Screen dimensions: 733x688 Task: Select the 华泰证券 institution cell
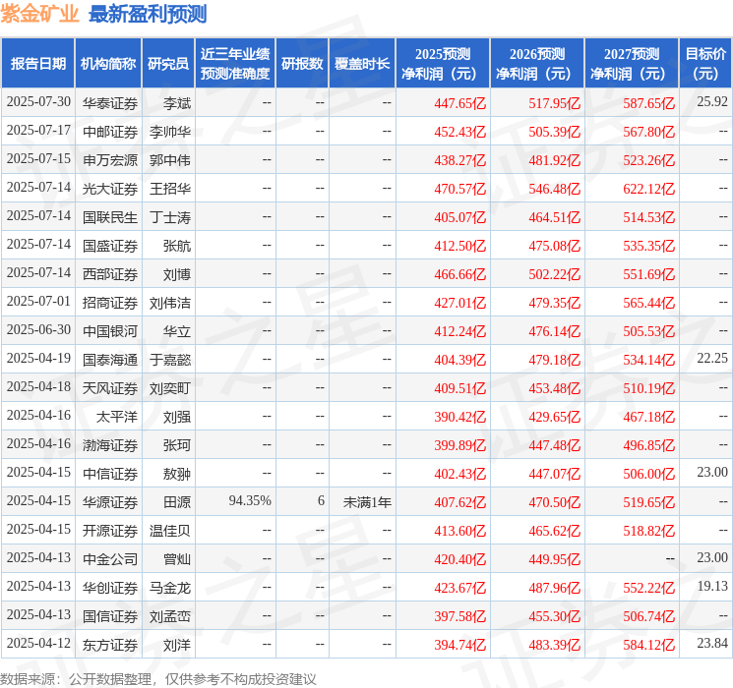tap(110, 103)
